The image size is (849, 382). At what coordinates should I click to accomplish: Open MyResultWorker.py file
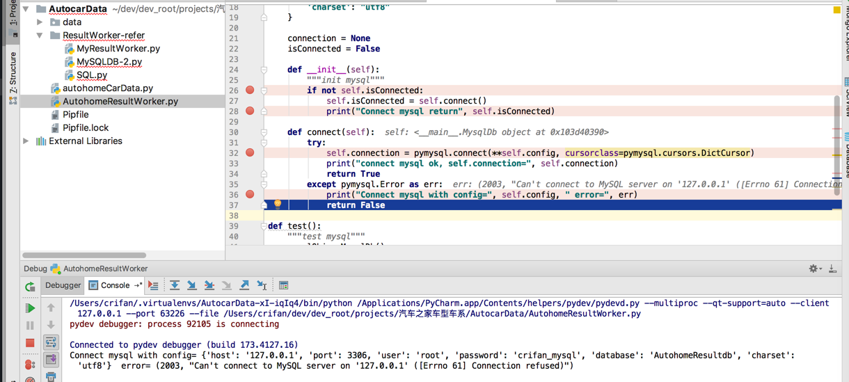pyautogui.click(x=118, y=49)
